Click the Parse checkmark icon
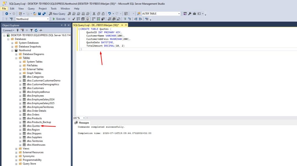297x166 pixels. 74,19
